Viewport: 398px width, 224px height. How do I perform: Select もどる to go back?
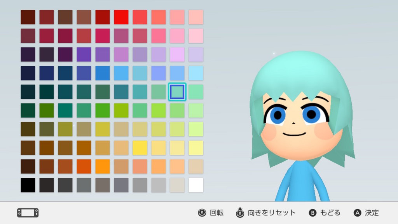click(330, 213)
